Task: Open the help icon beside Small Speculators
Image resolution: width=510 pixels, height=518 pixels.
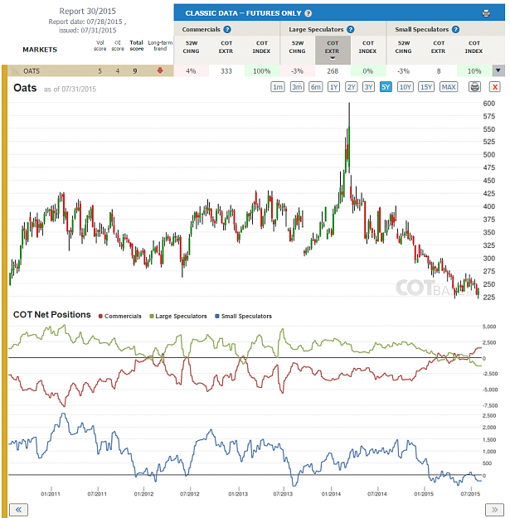Action: click(x=455, y=29)
